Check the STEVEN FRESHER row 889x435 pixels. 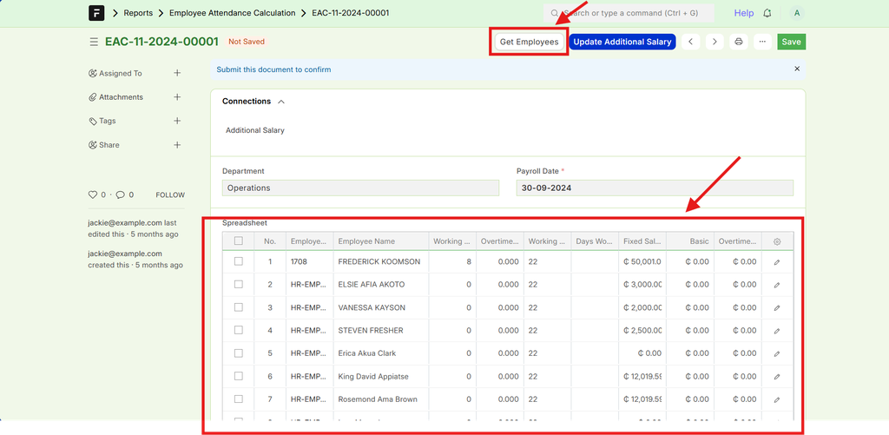tap(239, 330)
